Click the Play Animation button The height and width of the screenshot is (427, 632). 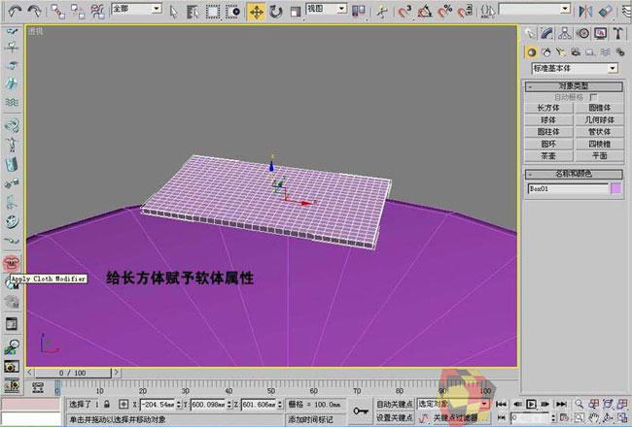531,404
